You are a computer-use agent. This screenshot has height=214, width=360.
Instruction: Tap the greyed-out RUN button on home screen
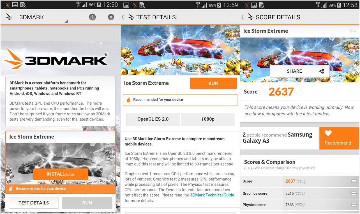pyautogui.click(x=87, y=203)
